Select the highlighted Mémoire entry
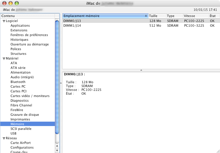This screenshot has height=153, width=220. click(28, 124)
